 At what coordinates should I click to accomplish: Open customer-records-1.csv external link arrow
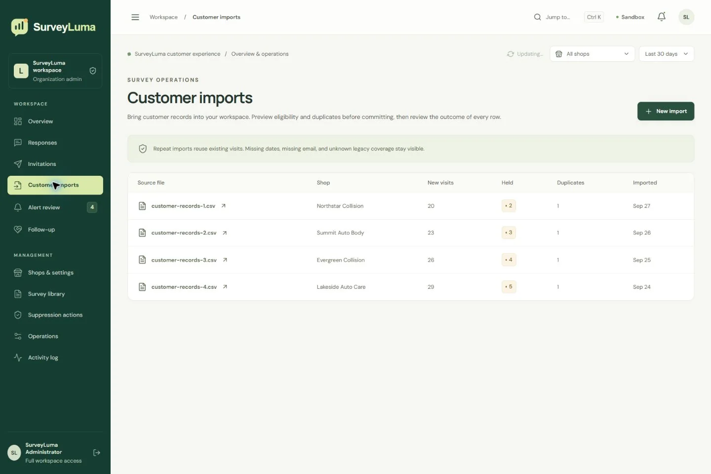coord(224,206)
